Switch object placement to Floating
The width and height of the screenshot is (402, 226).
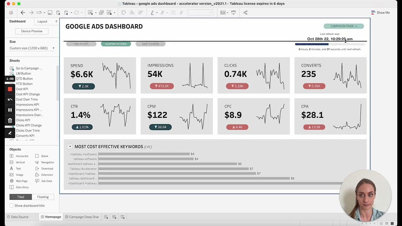pyautogui.click(x=43, y=197)
